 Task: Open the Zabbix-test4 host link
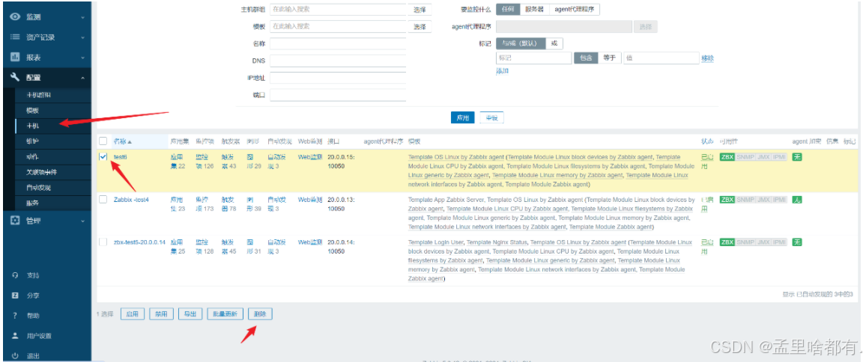[x=131, y=199]
